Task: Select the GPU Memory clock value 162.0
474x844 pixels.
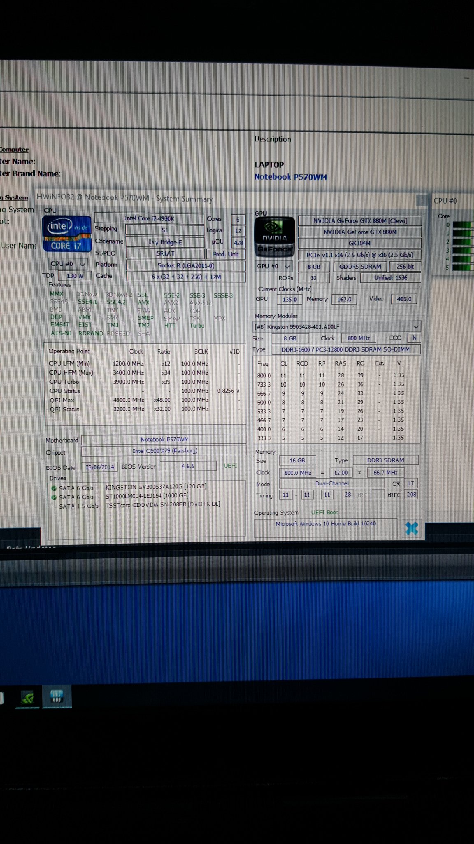Action: click(x=344, y=299)
